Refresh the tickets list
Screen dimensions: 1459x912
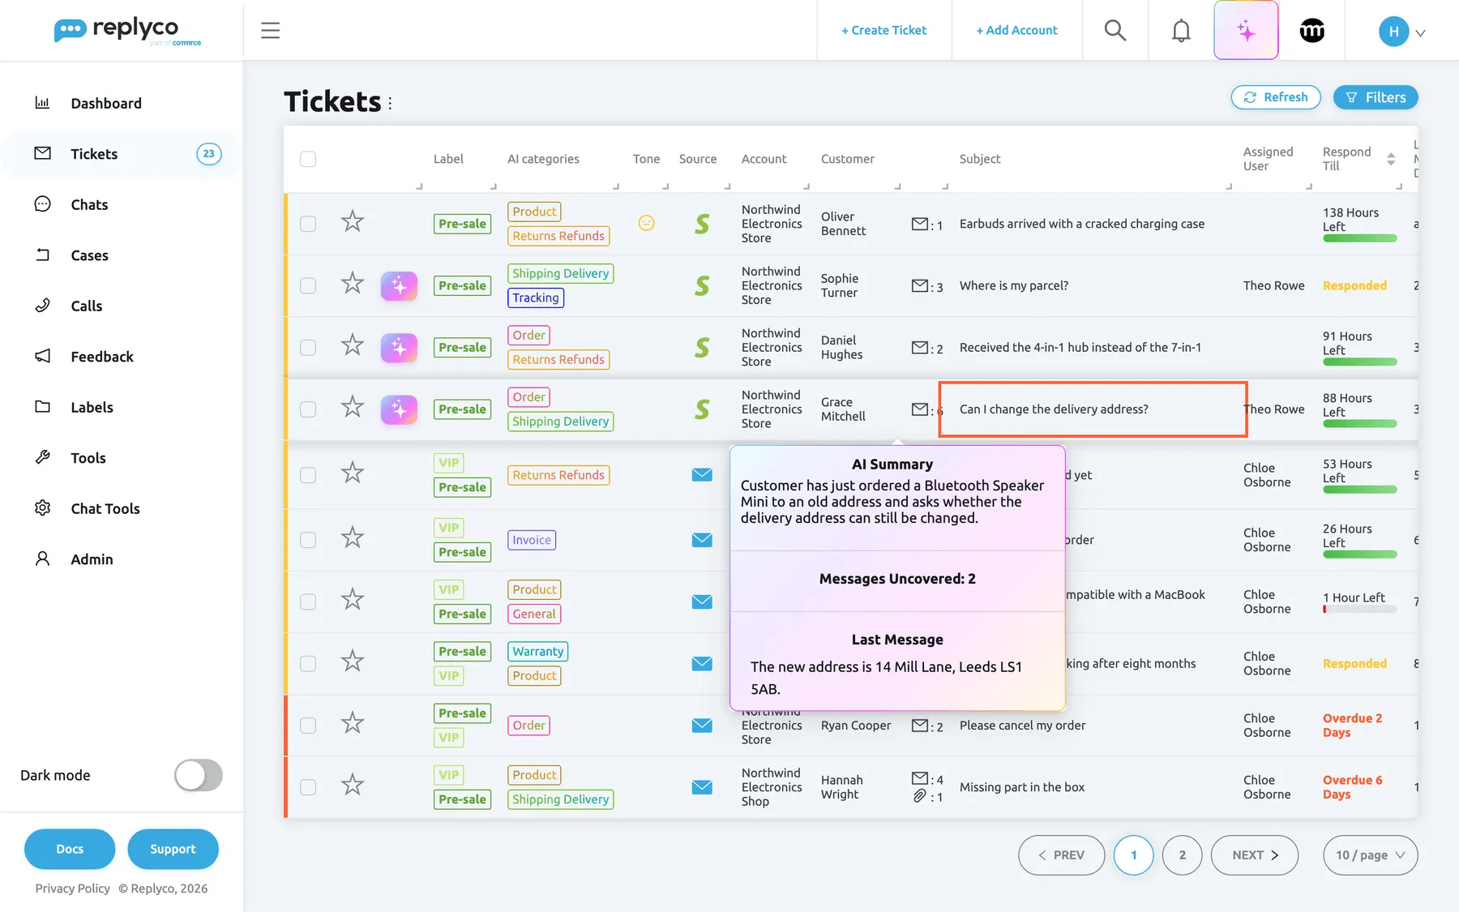1276,97
